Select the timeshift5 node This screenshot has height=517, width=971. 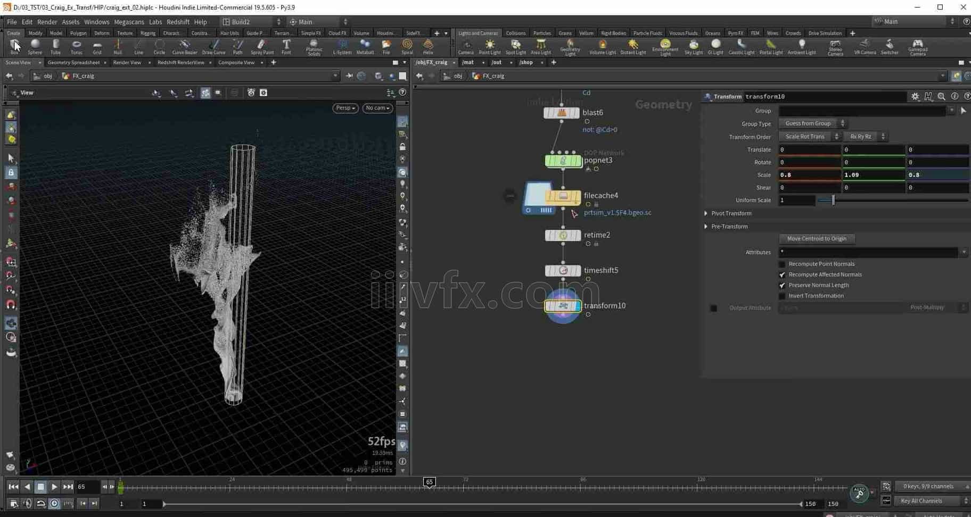pos(563,271)
